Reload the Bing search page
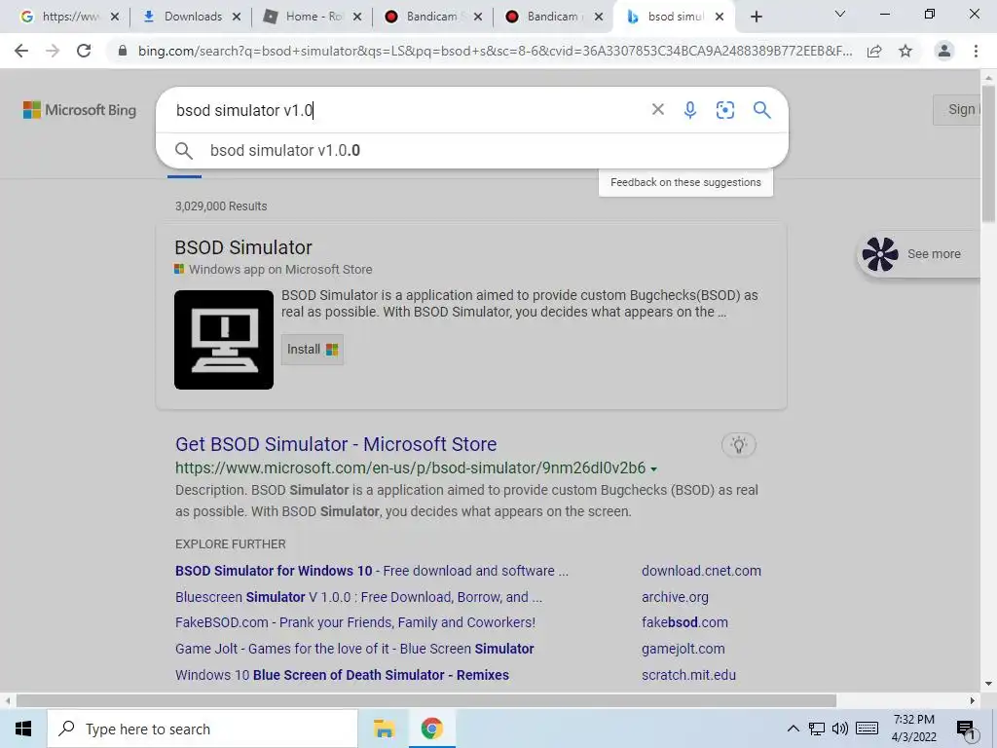 pyautogui.click(x=84, y=51)
